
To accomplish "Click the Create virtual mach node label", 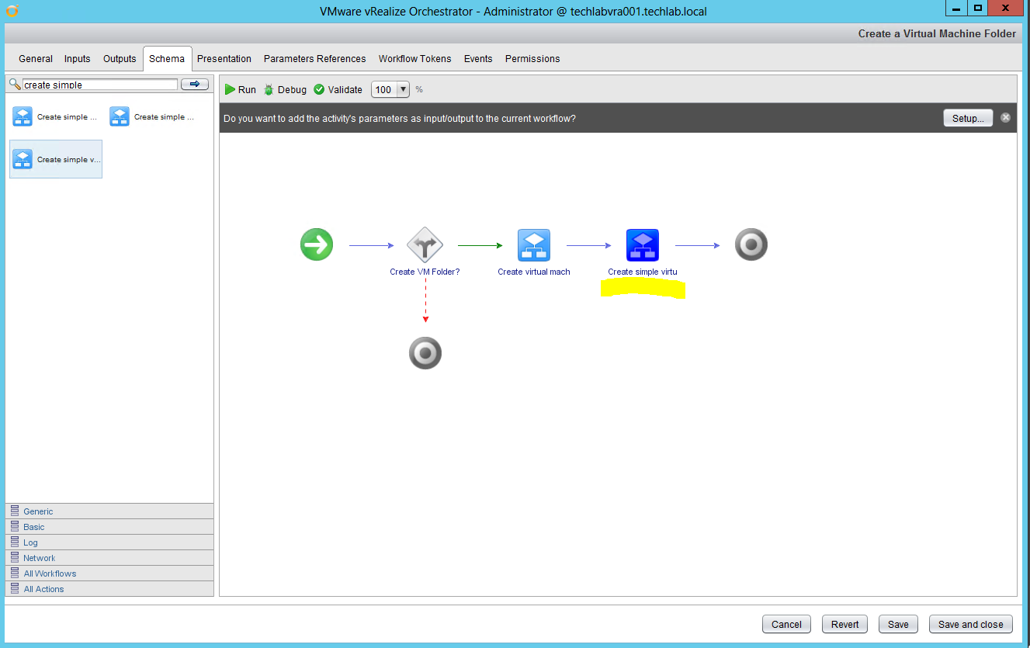I will (534, 272).
